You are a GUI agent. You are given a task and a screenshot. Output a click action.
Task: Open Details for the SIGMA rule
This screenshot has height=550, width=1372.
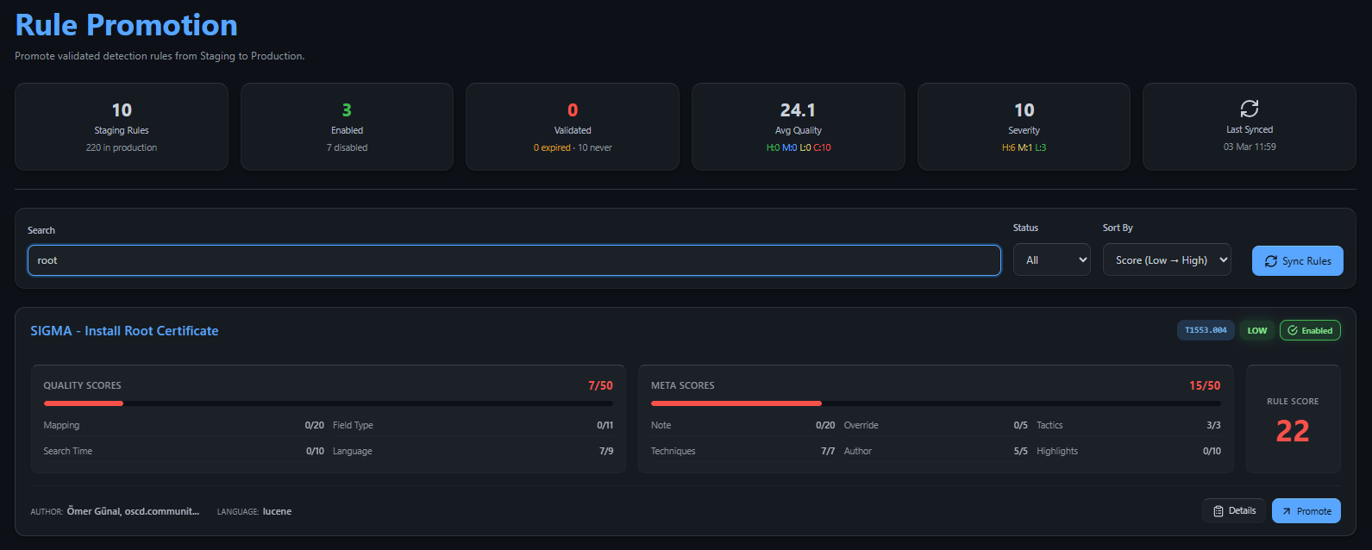1234,511
